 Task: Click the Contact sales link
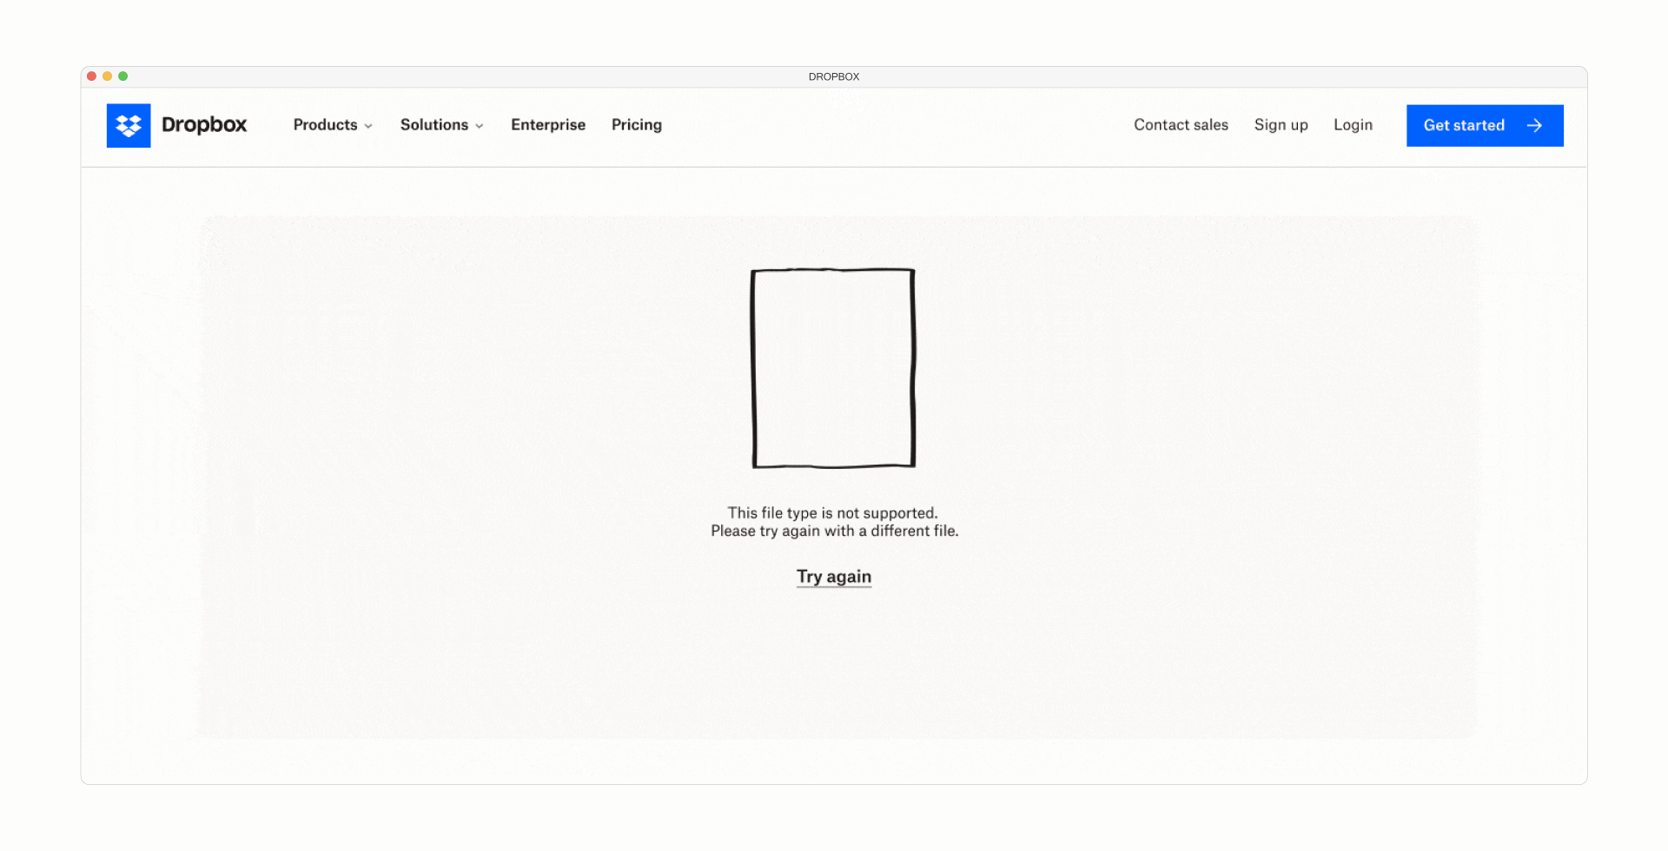coord(1181,125)
